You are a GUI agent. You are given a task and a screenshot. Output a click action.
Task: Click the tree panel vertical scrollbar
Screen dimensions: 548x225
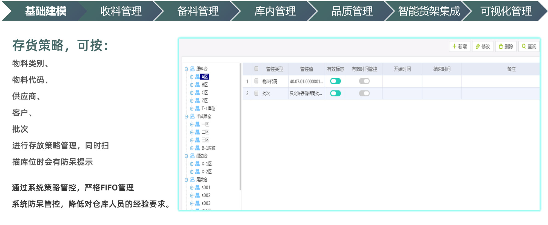point(240,126)
